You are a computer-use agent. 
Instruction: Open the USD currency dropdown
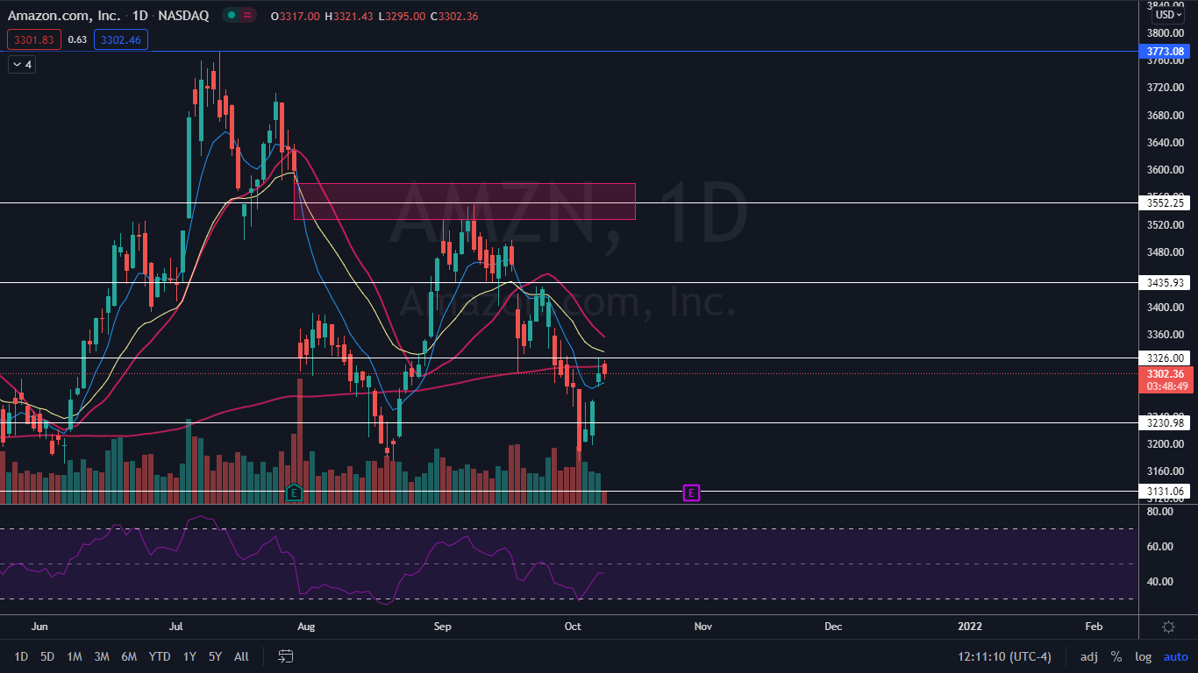1169,15
